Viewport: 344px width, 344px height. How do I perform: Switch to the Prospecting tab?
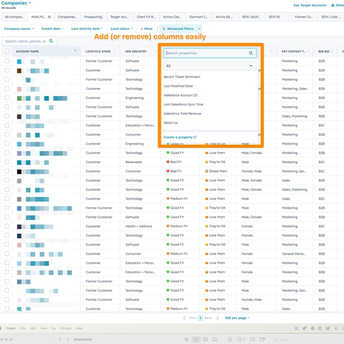point(93,17)
